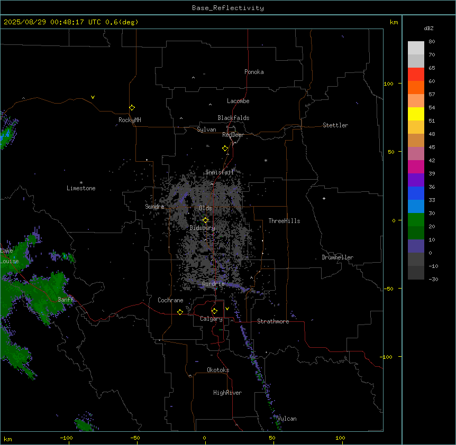Click the purple 39 dBZ legend swatch
456x445 pixels.
pyautogui.click(x=416, y=180)
